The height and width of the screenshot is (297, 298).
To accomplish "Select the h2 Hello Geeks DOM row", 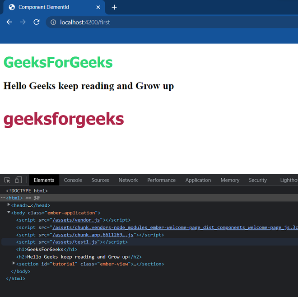I will [x=79, y=257].
